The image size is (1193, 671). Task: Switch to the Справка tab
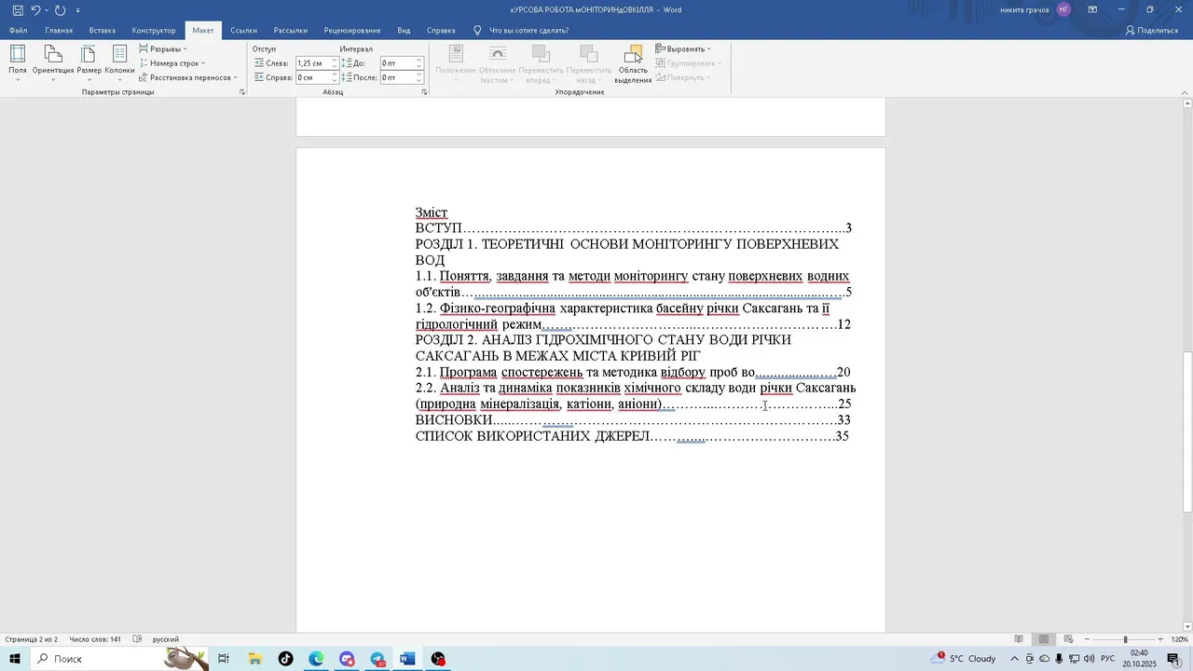click(x=441, y=31)
